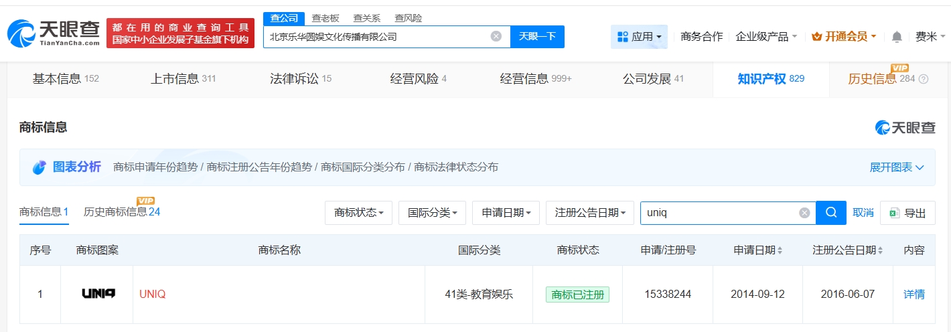Sort by 注册公告日期 column arrows
This screenshot has width=951, height=332.
coord(880,250)
